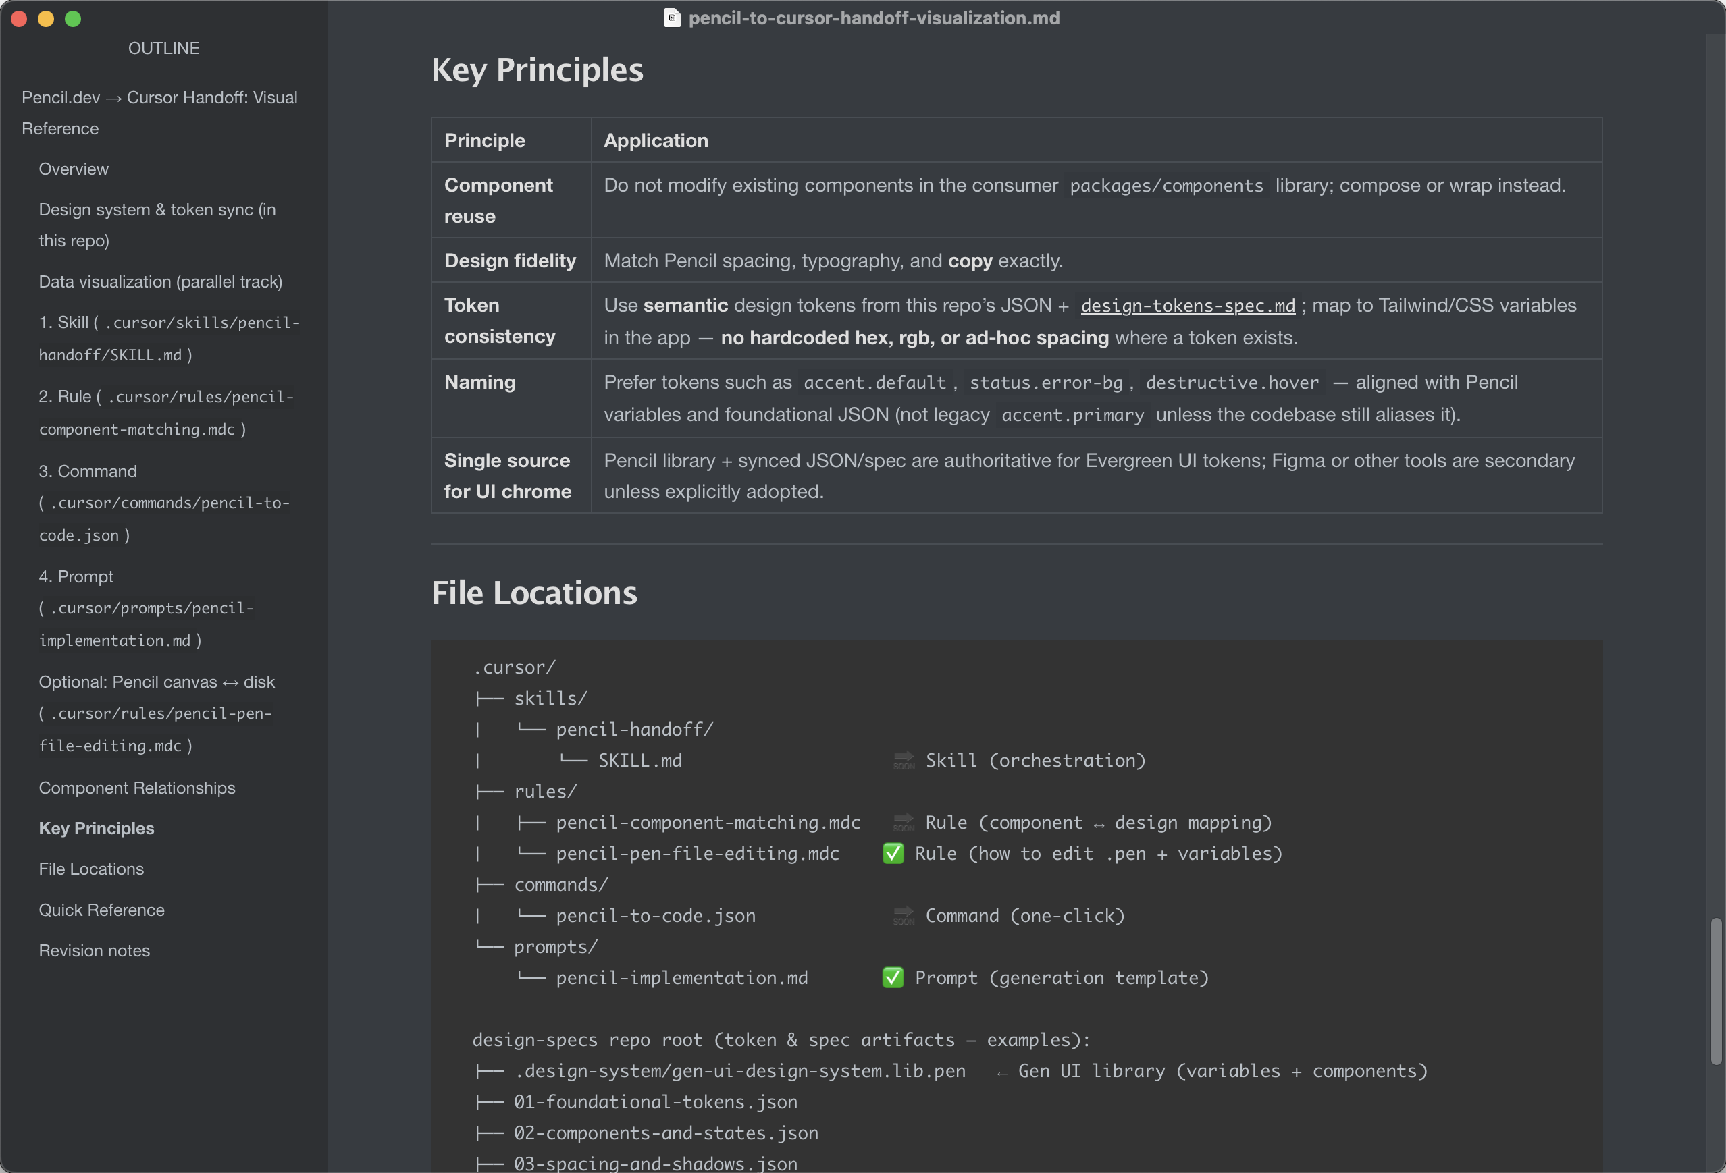Click the green checkmark beside pencil-implementation.md
Viewport: 1726px width, 1173px height.
click(x=893, y=978)
